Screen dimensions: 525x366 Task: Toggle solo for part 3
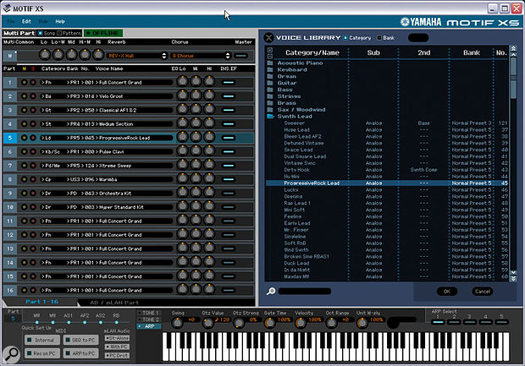pos(33,110)
